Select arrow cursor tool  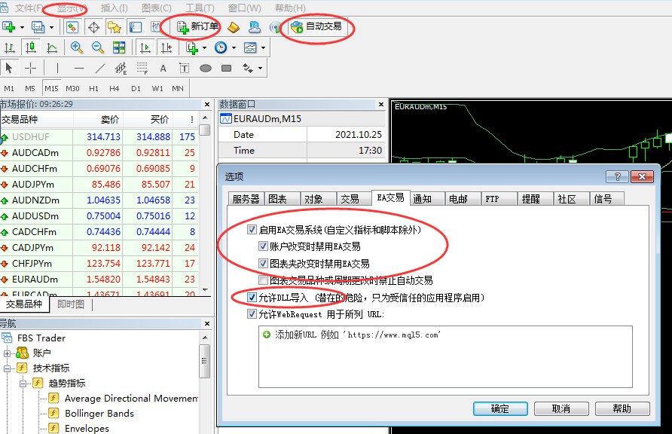(9, 68)
